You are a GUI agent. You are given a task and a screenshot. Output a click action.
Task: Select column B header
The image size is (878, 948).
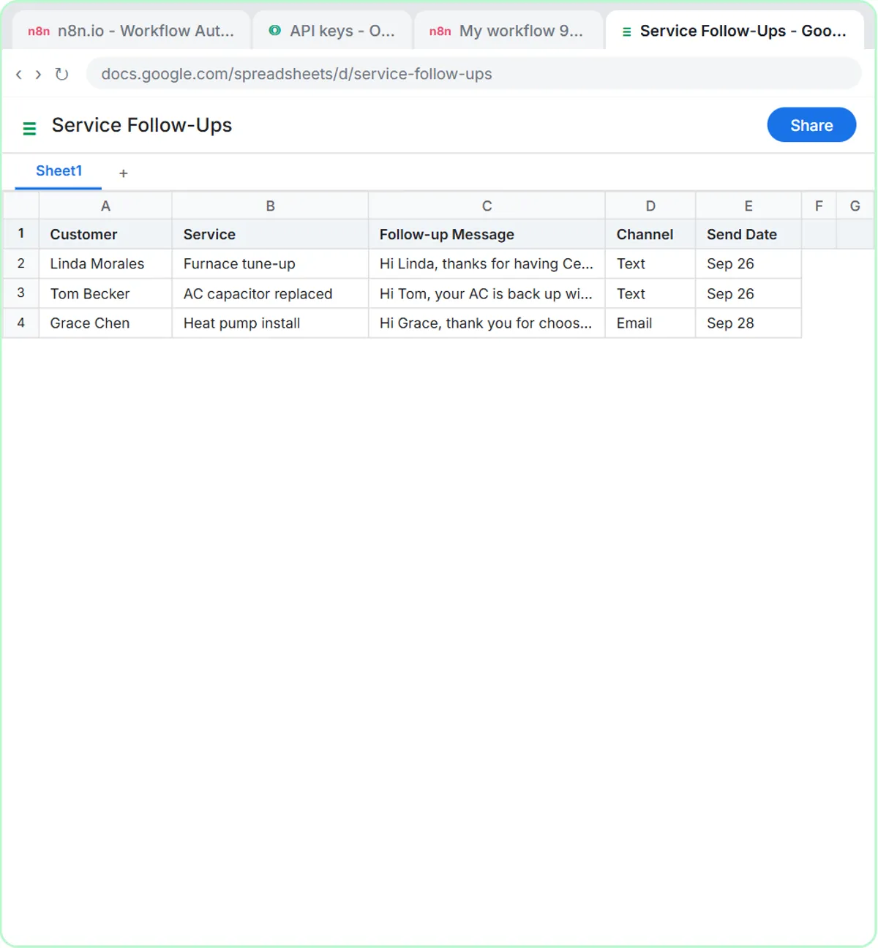pyautogui.click(x=270, y=206)
